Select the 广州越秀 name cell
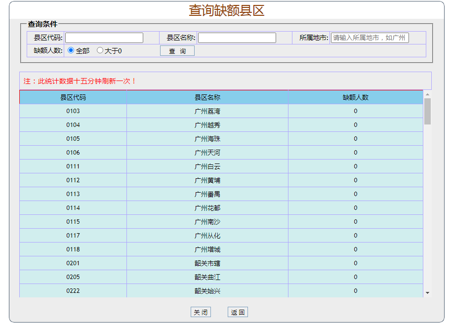This screenshot has height=326, width=450. (x=207, y=125)
